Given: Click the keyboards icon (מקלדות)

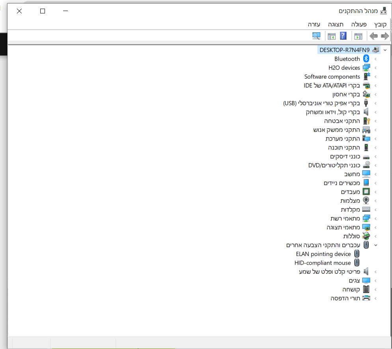Looking at the screenshot, I should 366,209.
